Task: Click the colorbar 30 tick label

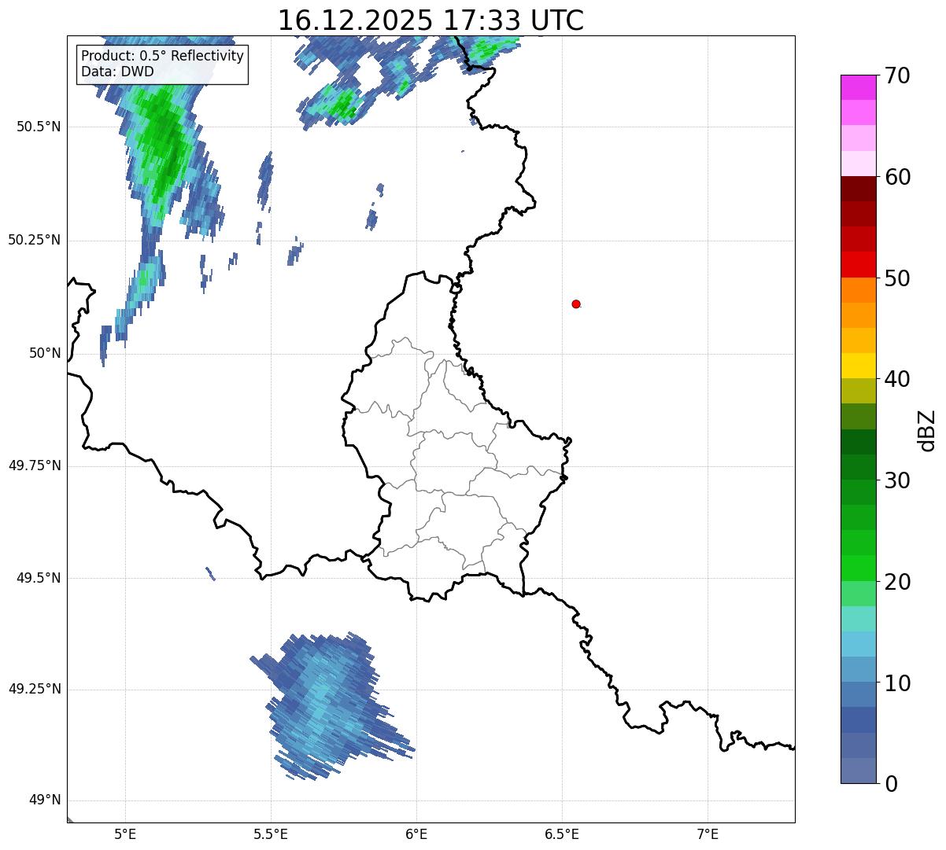Action: pyautogui.click(x=896, y=480)
